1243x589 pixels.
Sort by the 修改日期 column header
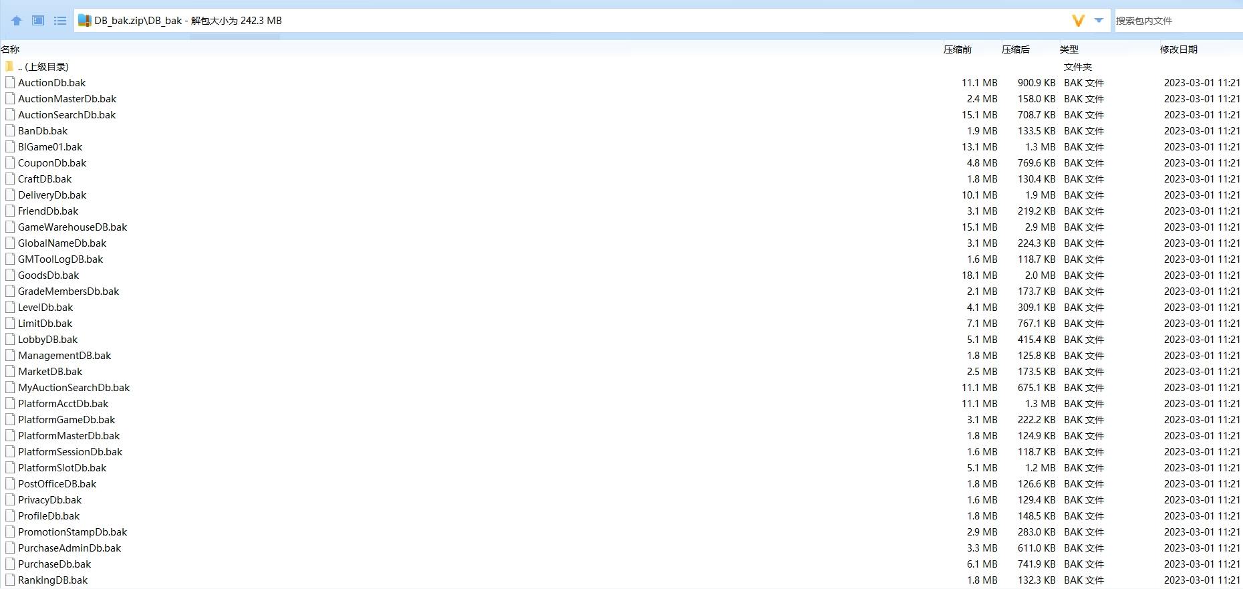click(1179, 49)
